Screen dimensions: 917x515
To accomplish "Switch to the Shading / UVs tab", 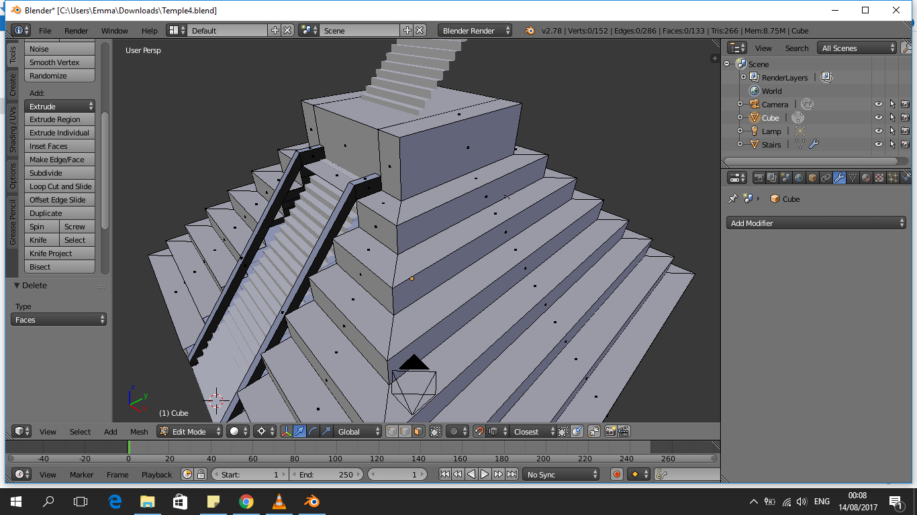I will tap(12, 129).
